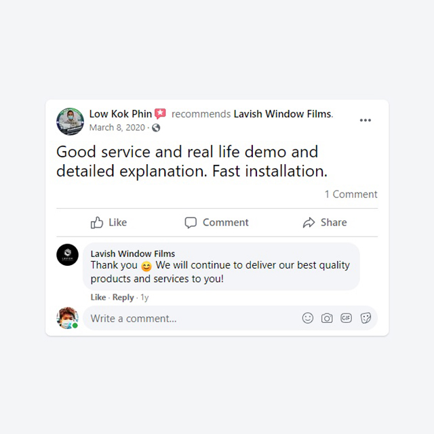Viewport: 434px width, 434px height.
Task: Click the Lavish Window Films black logo avatar
Action: click(67, 255)
